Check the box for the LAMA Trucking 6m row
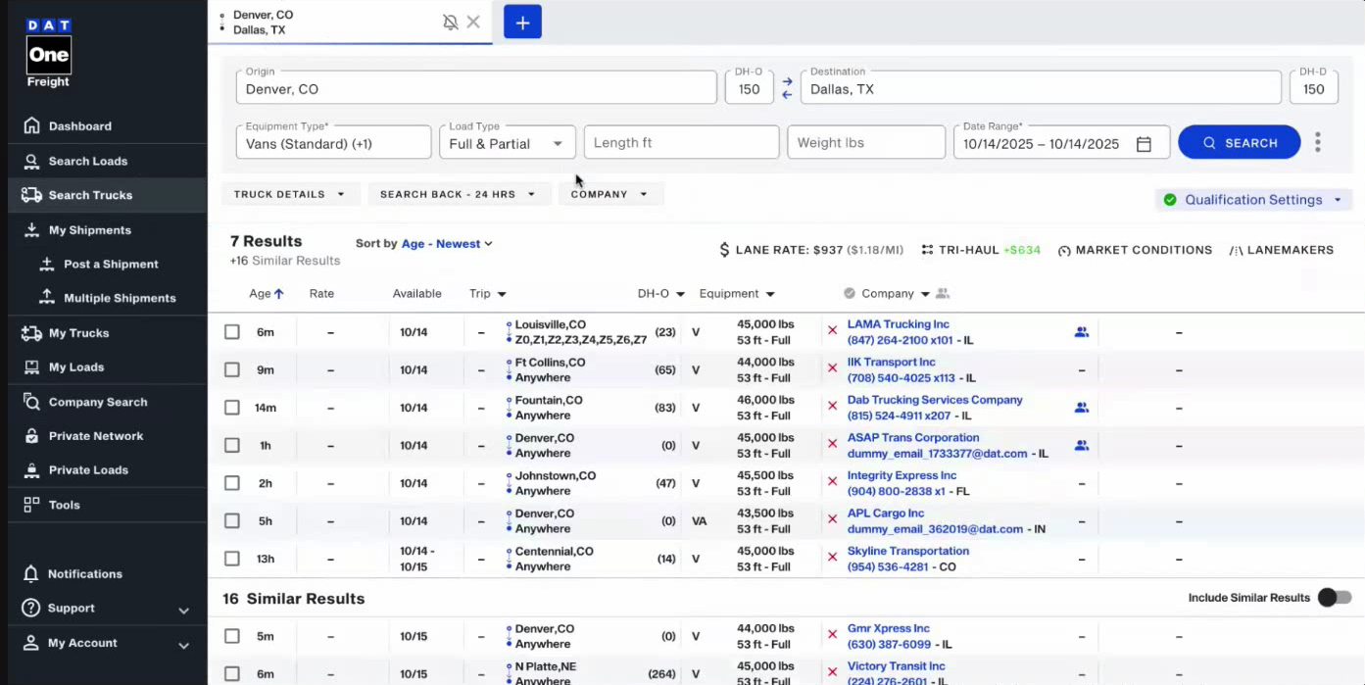Viewport: 1365px width, 685px height. pyautogui.click(x=232, y=332)
